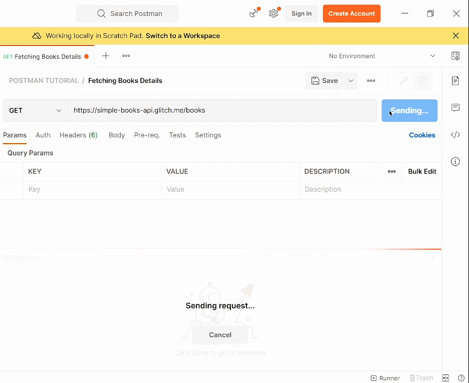The height and width of the screenshot is (383, 469).
Task: Open the documentation panel icon
Action: coord(455,81)
